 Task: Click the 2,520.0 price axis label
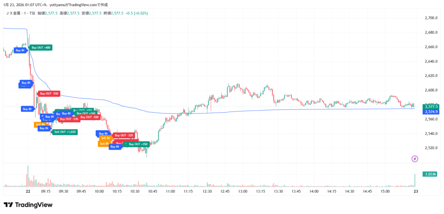pos(431,148)
